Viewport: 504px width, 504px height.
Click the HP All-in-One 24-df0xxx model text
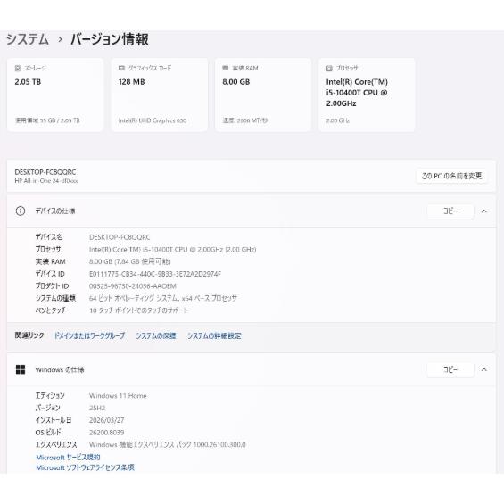click(46, 181)
